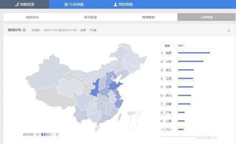The height and width of the screenshot is (144, 236).
Task: Select the 趋势研究 sub-tab
Action: 32,17
